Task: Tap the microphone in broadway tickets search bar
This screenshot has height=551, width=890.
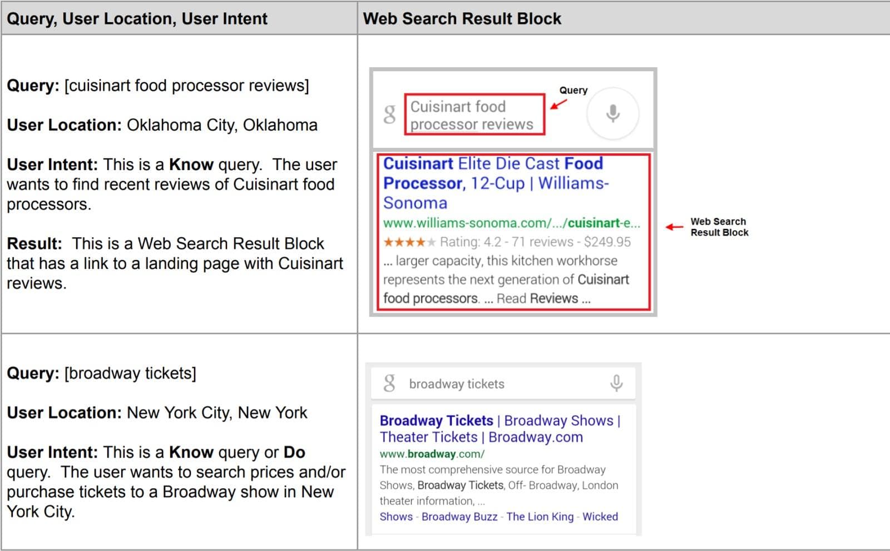Action: point(616,383)
